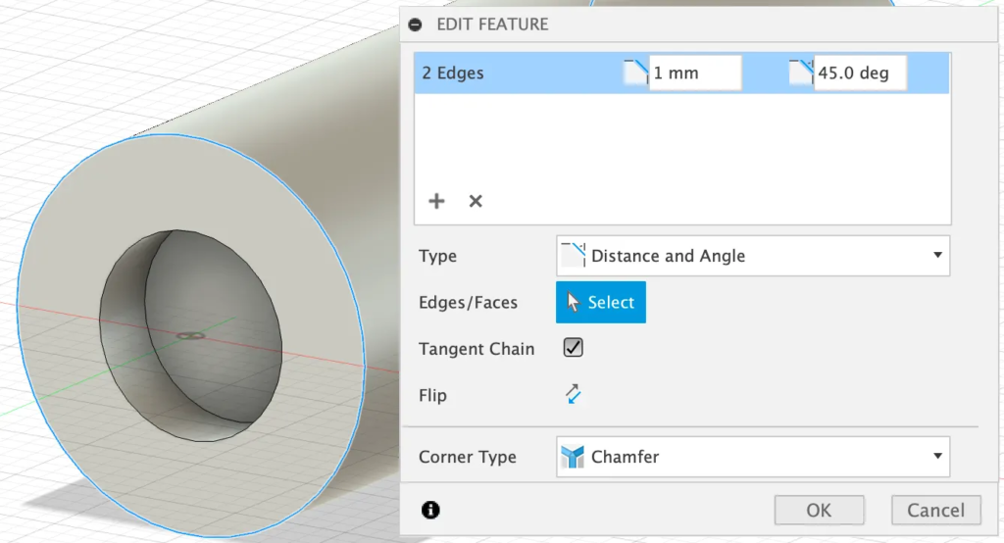
Task: Disable the Tangent Chain checkbox
Action: click(574, 348)
